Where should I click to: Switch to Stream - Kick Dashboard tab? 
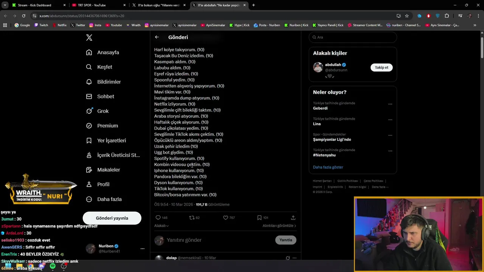coord(39,5)
